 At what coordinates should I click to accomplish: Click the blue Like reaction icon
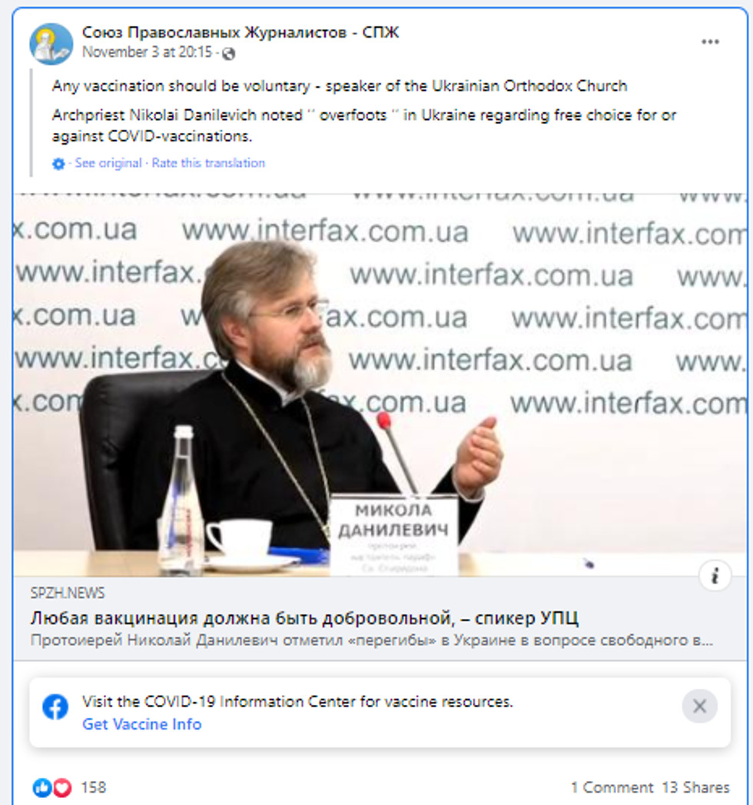pyautogui.click(x=42, y=787)
